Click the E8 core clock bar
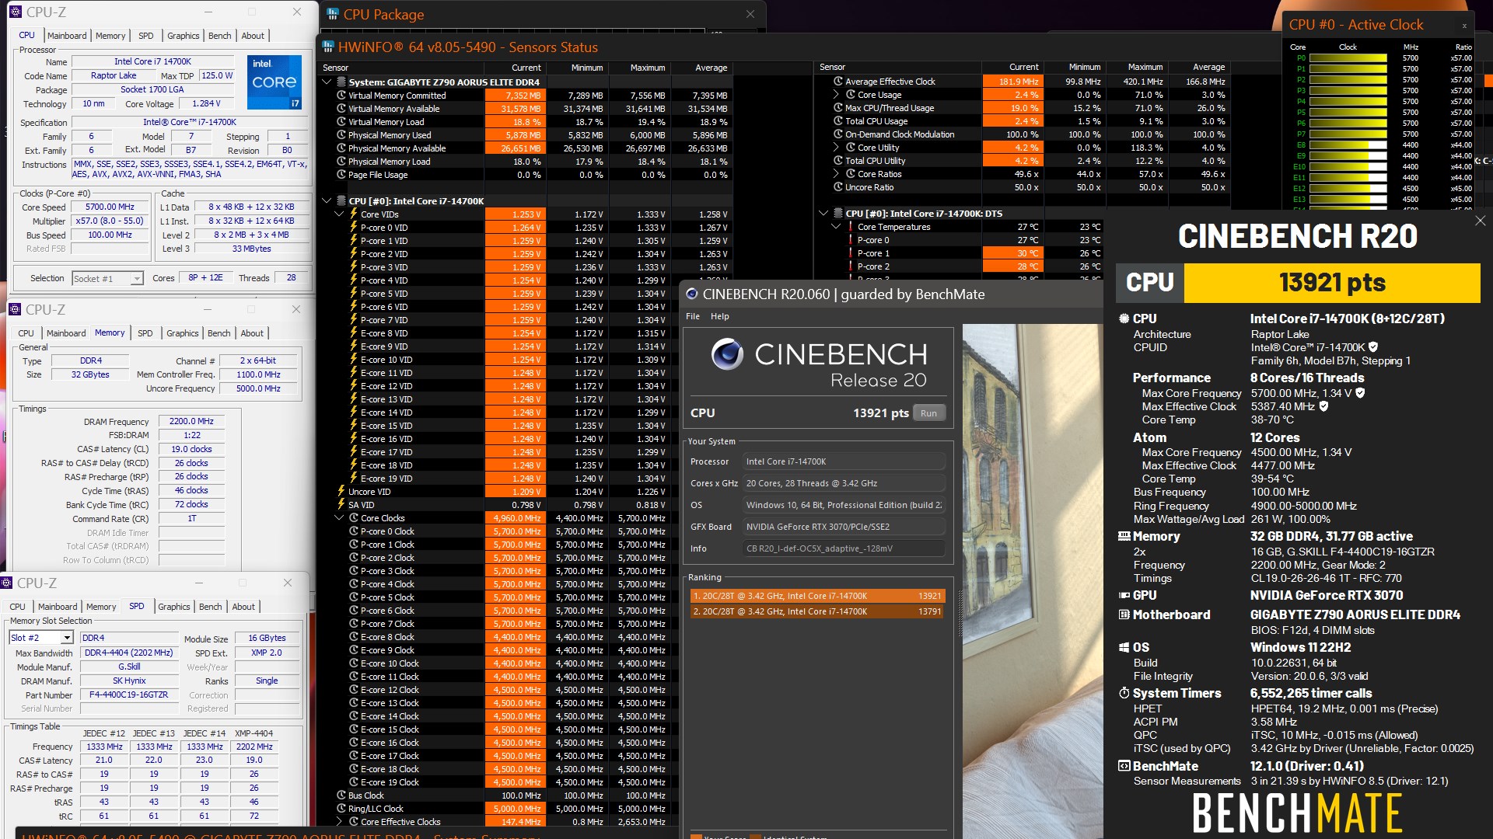Viewport: 1493px width, 839px height. click(1348, 144)
